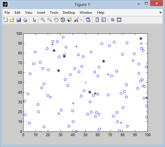Enable the Pan hand tool
Viewport: 165px width, 147px height.
tap(56, 20)
